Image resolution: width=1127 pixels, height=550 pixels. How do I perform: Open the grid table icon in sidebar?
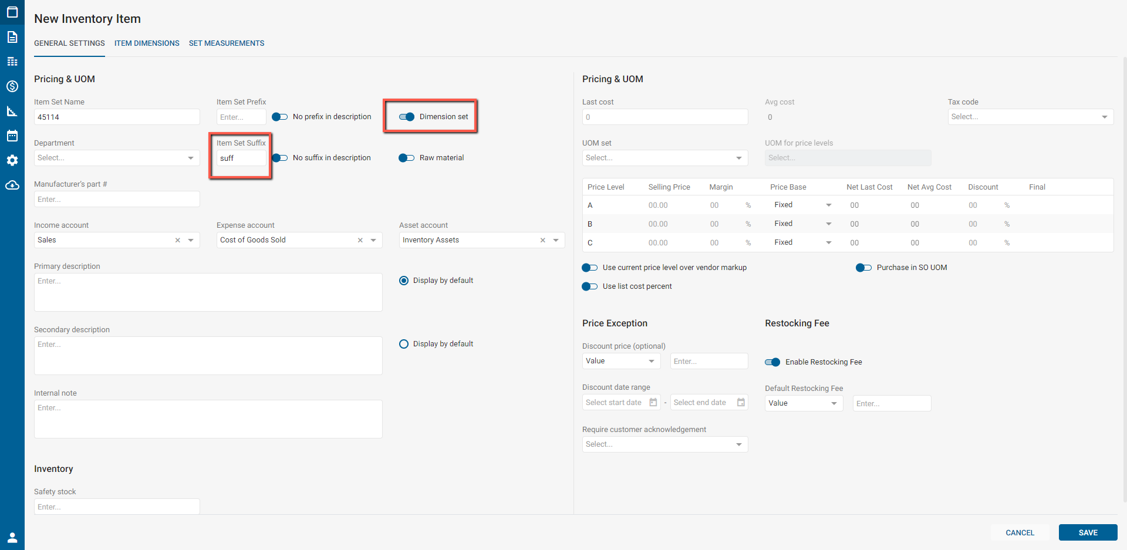tap(12, 62)
